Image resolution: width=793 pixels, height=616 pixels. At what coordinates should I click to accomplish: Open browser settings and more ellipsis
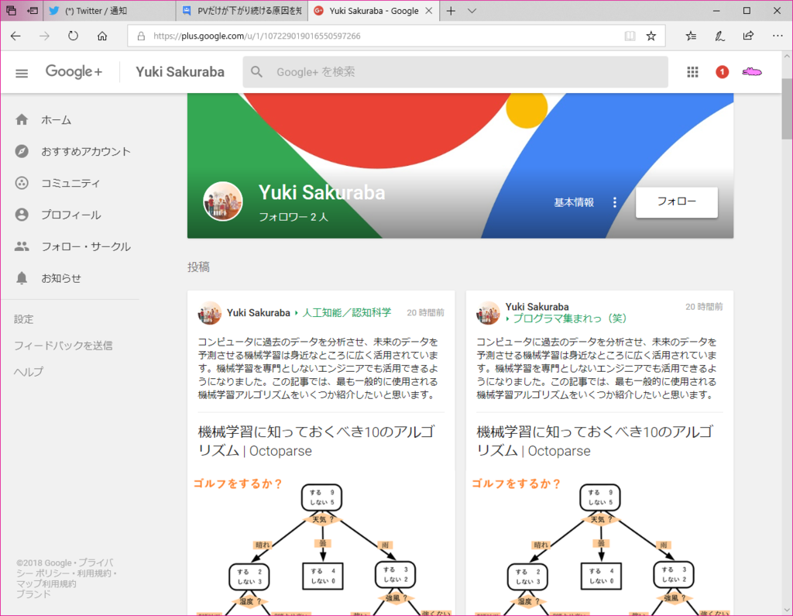click(x=778, y=36)
